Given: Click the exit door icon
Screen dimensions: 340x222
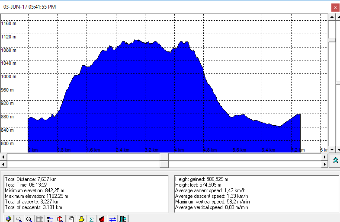Looking at the screenshot, I should tap(123, 219).
